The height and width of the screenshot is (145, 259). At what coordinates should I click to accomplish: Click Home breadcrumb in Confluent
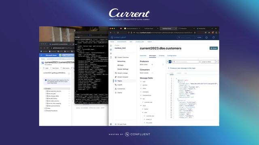pyautogui.click(x=112, y=42)
